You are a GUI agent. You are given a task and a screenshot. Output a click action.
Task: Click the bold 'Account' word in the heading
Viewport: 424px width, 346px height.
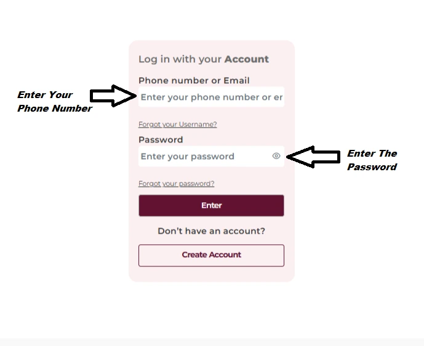[247, 60]
